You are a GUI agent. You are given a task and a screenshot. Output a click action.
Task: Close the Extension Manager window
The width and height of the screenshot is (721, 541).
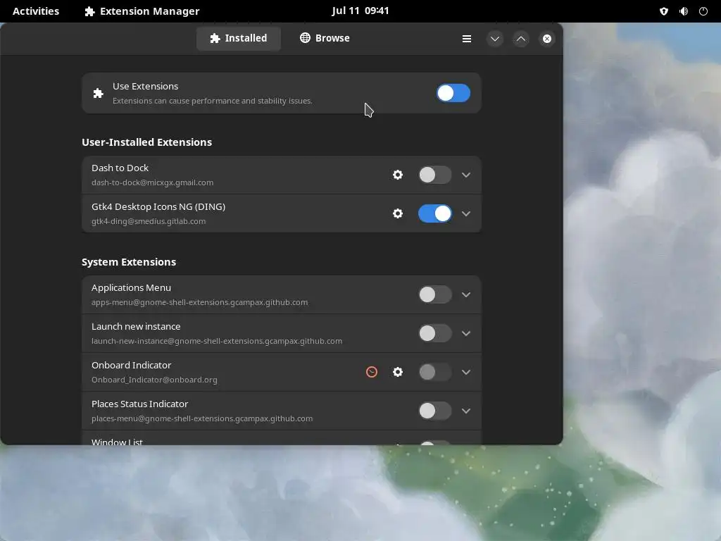[x=546, y=39]
